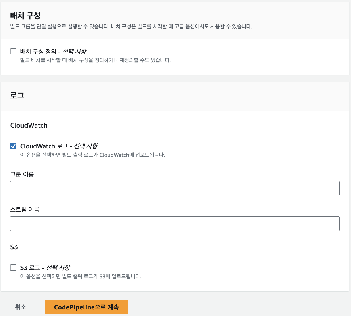The image size is (351, 316).
Task: Select the CloudWatch subsection header
Action: coord(29,125)
